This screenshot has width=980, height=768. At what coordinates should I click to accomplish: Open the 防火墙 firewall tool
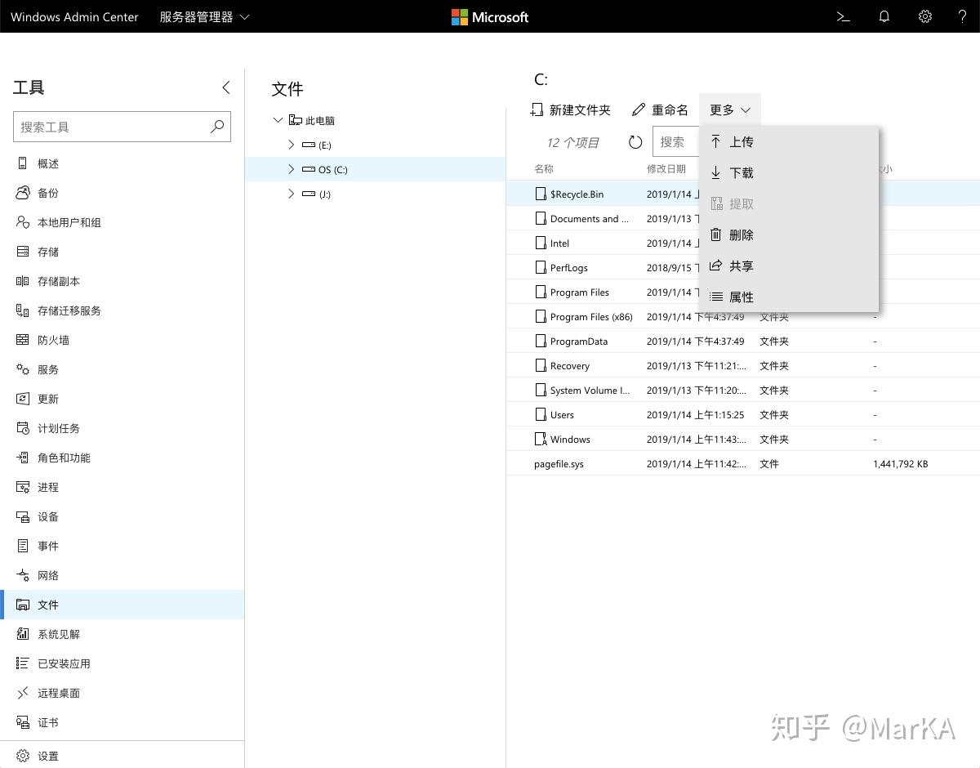pyautogui.click(x=122, y=340)
